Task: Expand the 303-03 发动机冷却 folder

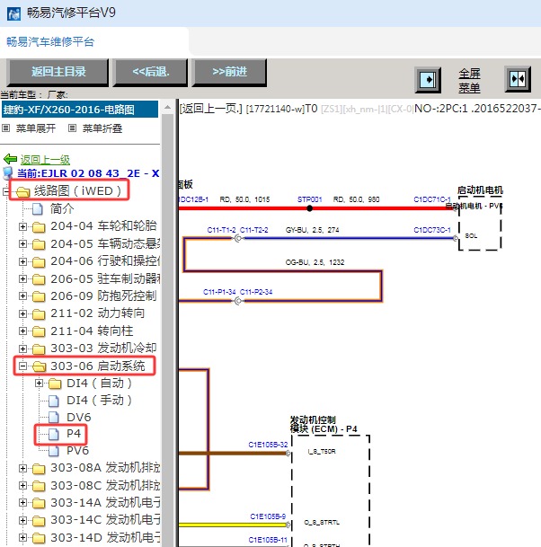Action: 22,348
